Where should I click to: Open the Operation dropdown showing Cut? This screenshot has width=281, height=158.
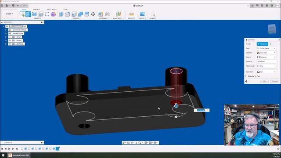point(267,72)
